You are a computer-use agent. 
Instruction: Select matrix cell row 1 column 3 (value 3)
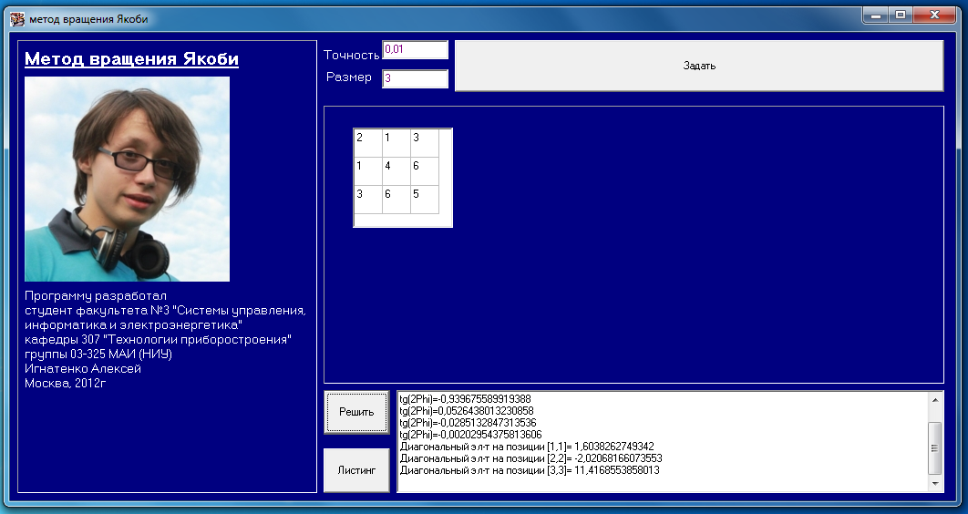point(425,143)
